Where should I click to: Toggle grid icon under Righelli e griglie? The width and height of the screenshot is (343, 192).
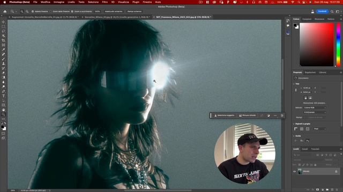(x=302, y=129)
